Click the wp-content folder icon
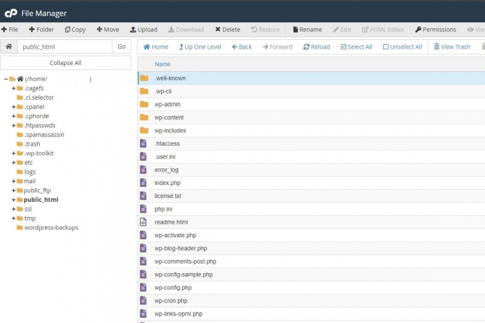The height and width of the screenshot is (323, 485). click(x=144, y=117)
